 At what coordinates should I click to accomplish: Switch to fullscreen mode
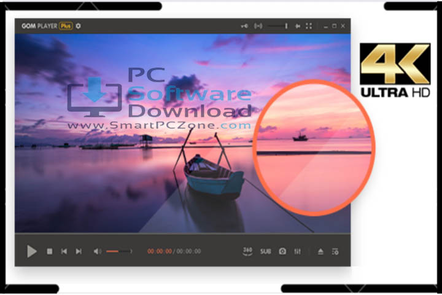309,26
